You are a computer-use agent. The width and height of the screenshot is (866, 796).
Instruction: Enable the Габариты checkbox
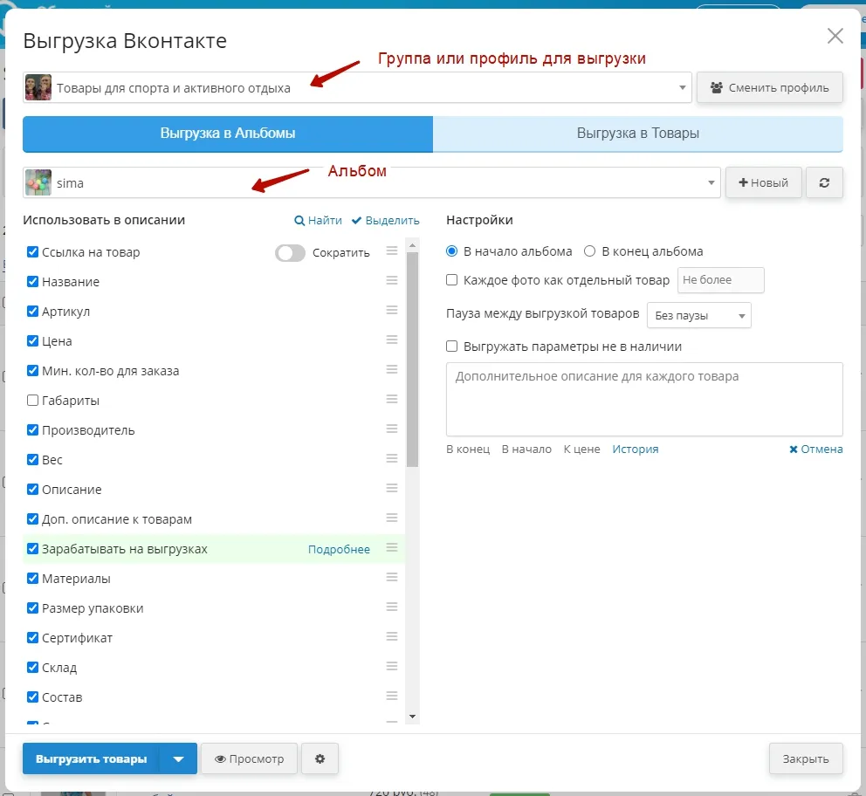click(32, 401)
